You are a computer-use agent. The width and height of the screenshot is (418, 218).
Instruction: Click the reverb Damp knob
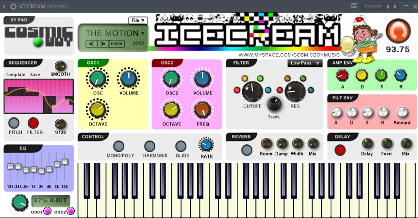click(282, 143)
